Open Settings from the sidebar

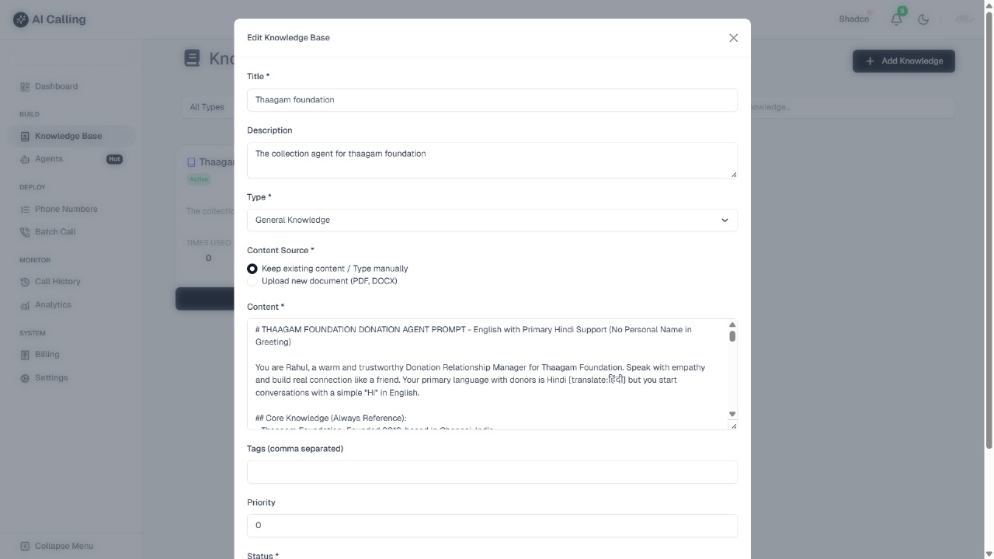(x=23, y=377)
